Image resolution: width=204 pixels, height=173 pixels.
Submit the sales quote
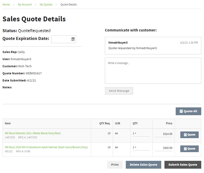[183, 165]
